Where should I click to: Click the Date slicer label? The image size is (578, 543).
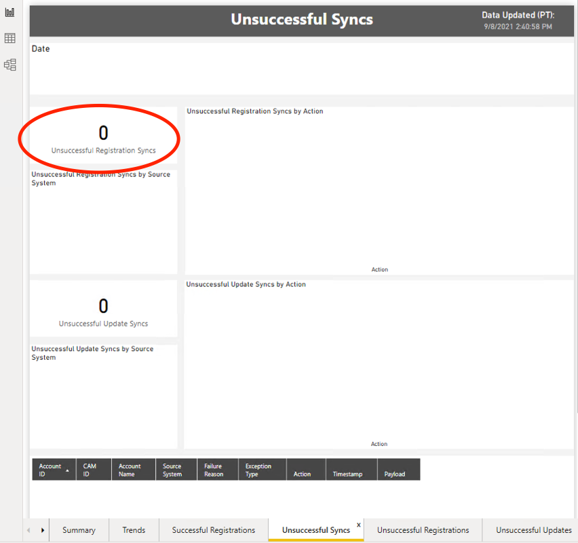coord(41,49)
